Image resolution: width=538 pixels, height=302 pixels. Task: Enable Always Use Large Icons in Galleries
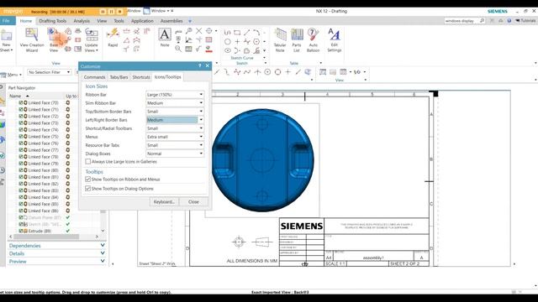point(88,162)
